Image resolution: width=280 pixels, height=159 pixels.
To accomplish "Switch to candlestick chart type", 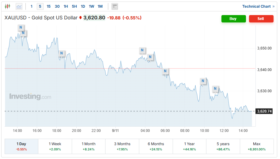I will [7, 6].
